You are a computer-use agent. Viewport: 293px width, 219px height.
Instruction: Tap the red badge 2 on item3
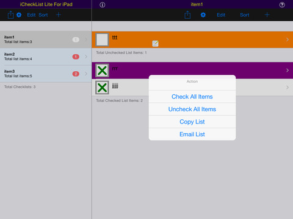[76, 74]
